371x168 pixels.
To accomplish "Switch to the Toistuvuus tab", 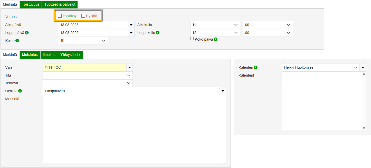I will [31, 4].
